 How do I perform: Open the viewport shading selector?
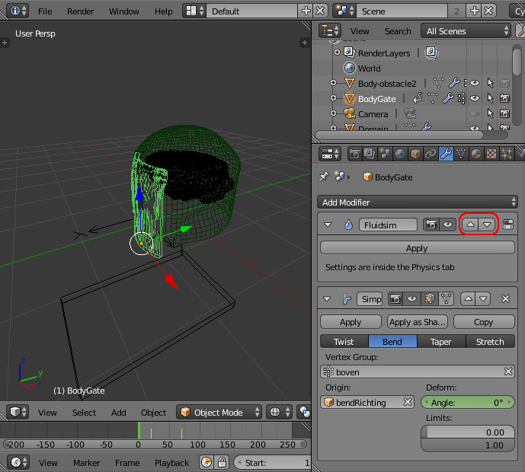pyautogui.click(x=279, y=412)
